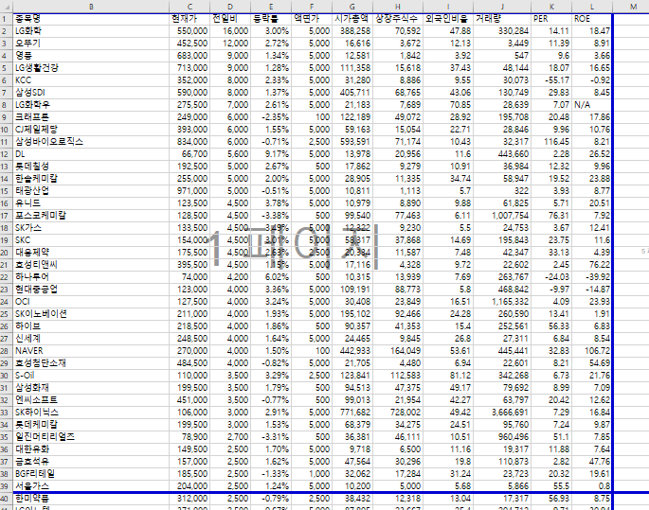649x510 pixels.
Task: Select column J header
Action: (502, 7)
